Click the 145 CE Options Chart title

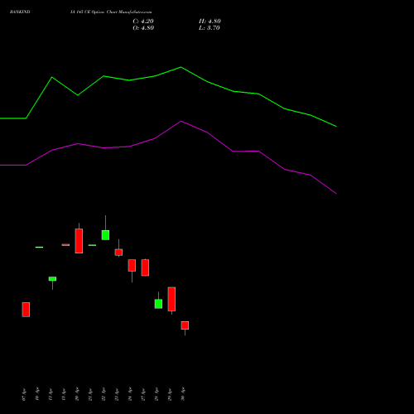coord(111,12)
